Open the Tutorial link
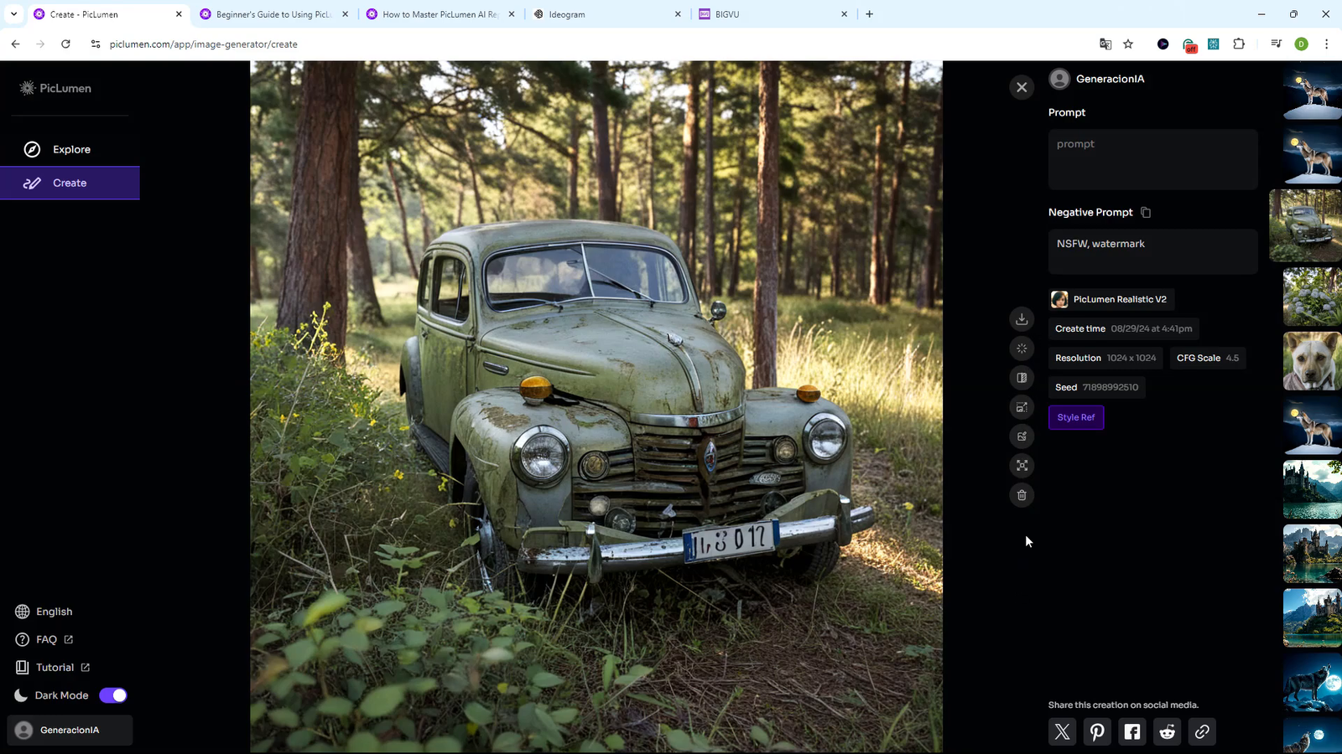Screen dimensions: 1342x754 click(x=55, y=668)
